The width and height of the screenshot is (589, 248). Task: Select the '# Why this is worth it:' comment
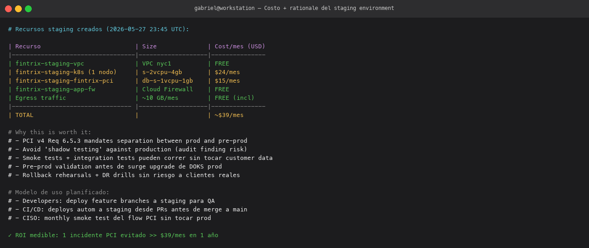[50, 132]
